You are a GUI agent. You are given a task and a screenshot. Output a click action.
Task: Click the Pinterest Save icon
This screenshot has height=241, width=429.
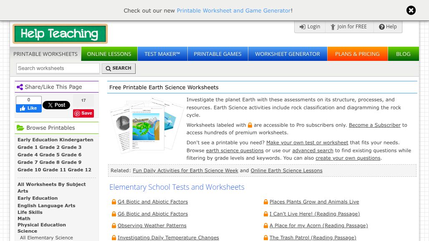pos(78,113)
